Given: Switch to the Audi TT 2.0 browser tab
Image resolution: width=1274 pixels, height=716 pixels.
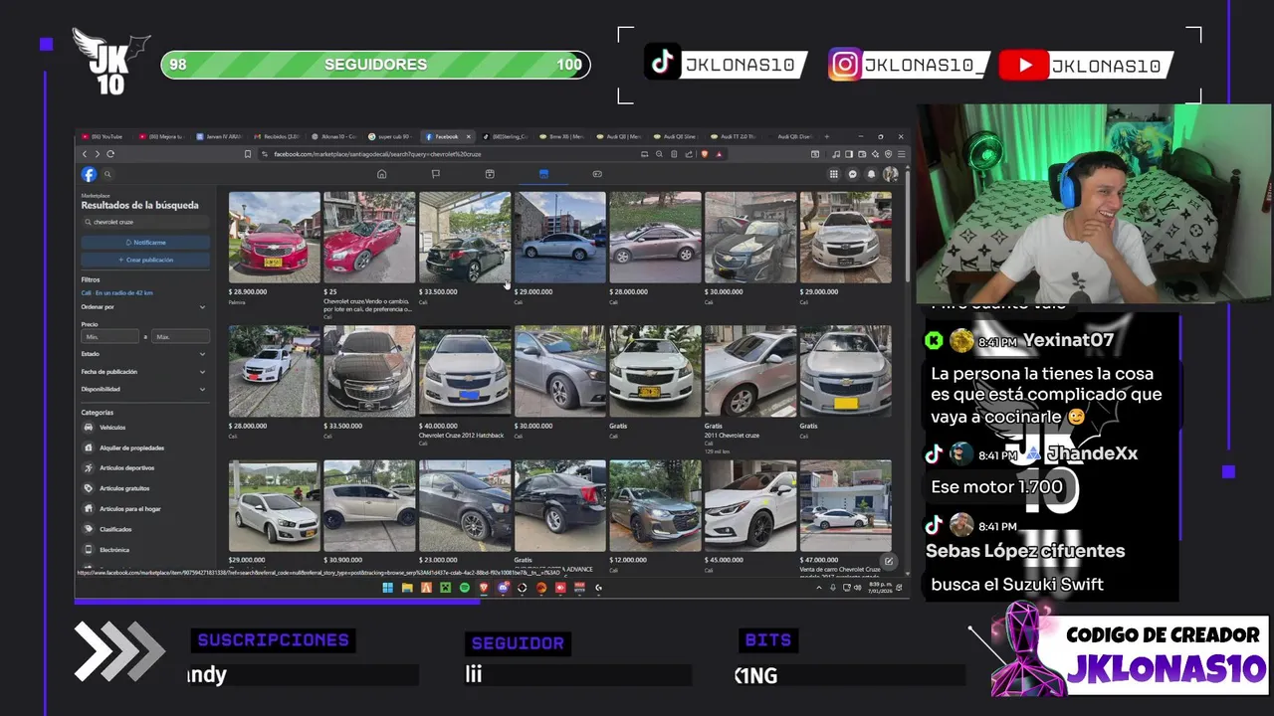Looking at the screenshot, I should [x=736, y=136].
